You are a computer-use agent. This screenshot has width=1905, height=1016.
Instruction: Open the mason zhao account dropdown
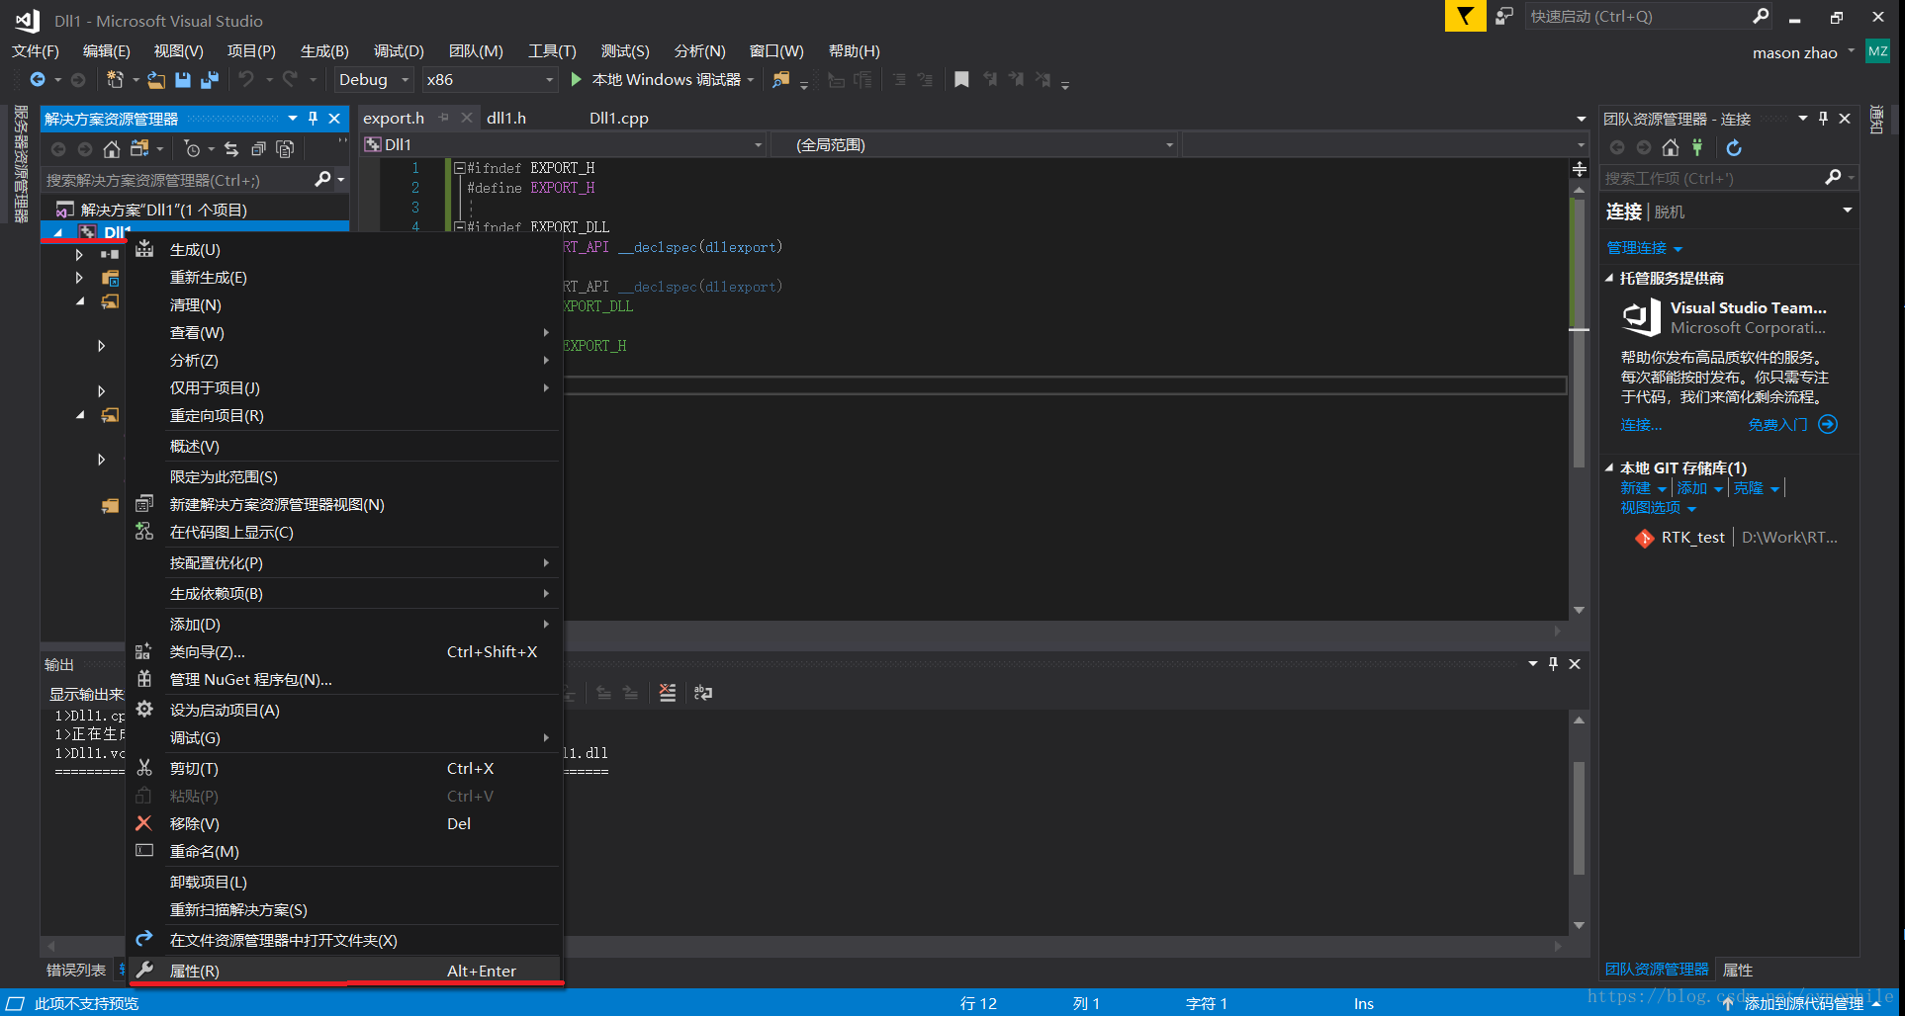click(1803, 52)
